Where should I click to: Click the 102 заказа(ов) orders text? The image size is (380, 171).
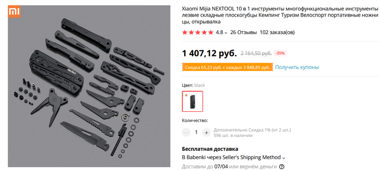[277, 32]
